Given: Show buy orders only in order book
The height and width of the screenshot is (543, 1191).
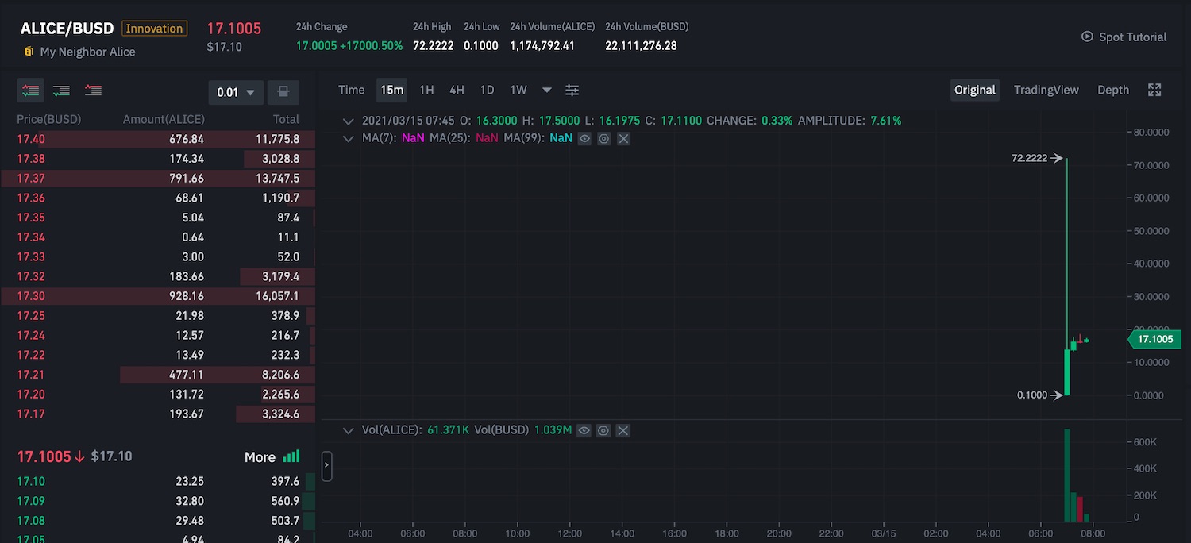Looking at the screenshot, I should (61, 90).
